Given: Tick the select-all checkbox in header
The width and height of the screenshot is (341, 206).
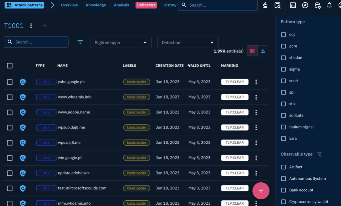Looking at the screenshot, I should [10, 66].
